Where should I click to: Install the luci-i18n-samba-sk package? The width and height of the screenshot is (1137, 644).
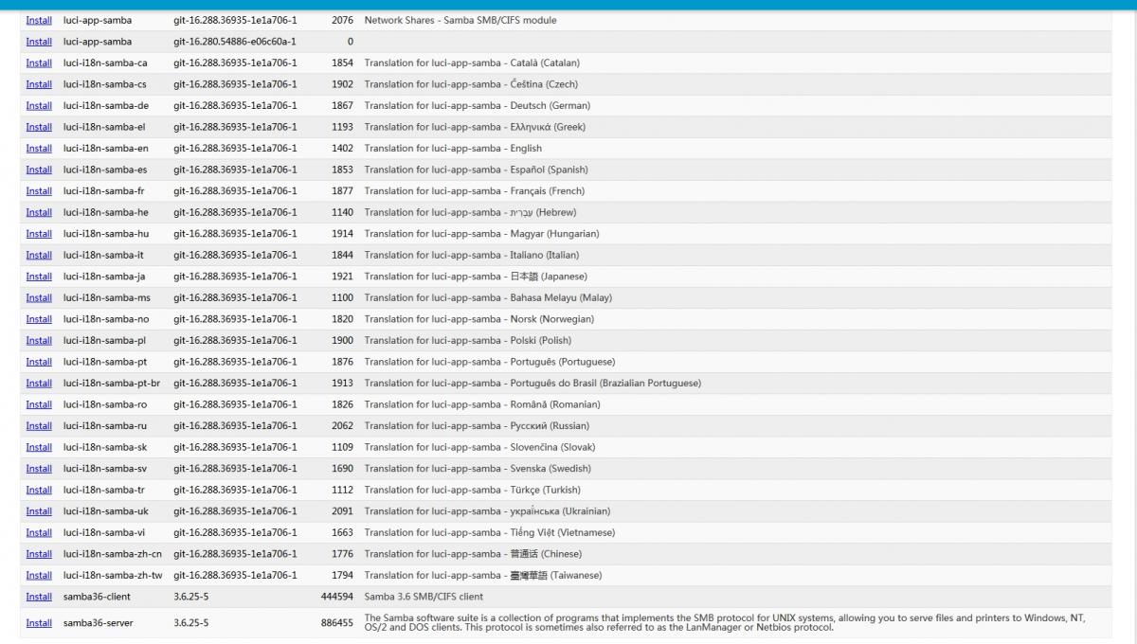(39, 447)
